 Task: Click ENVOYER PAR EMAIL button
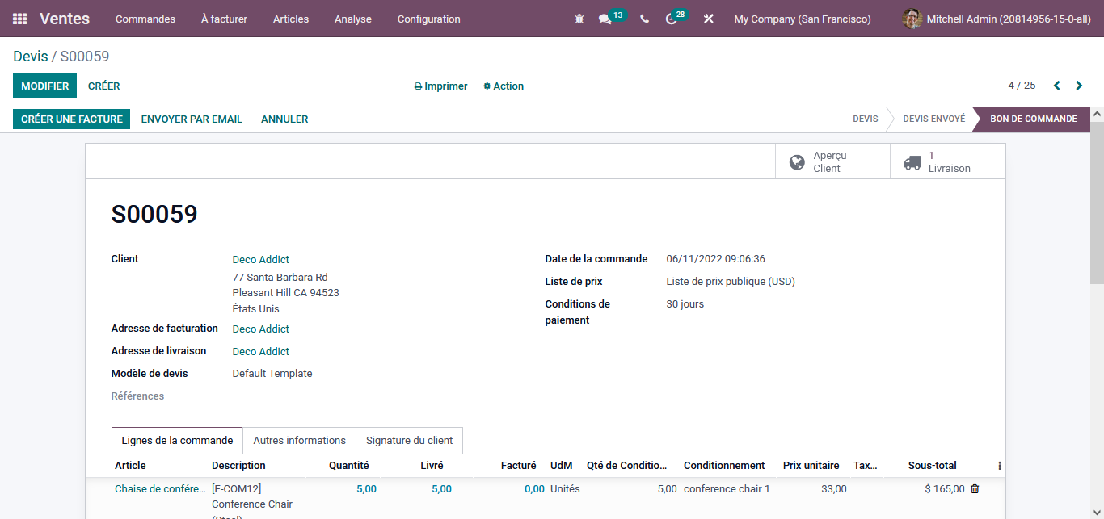(x=192, y=119)
